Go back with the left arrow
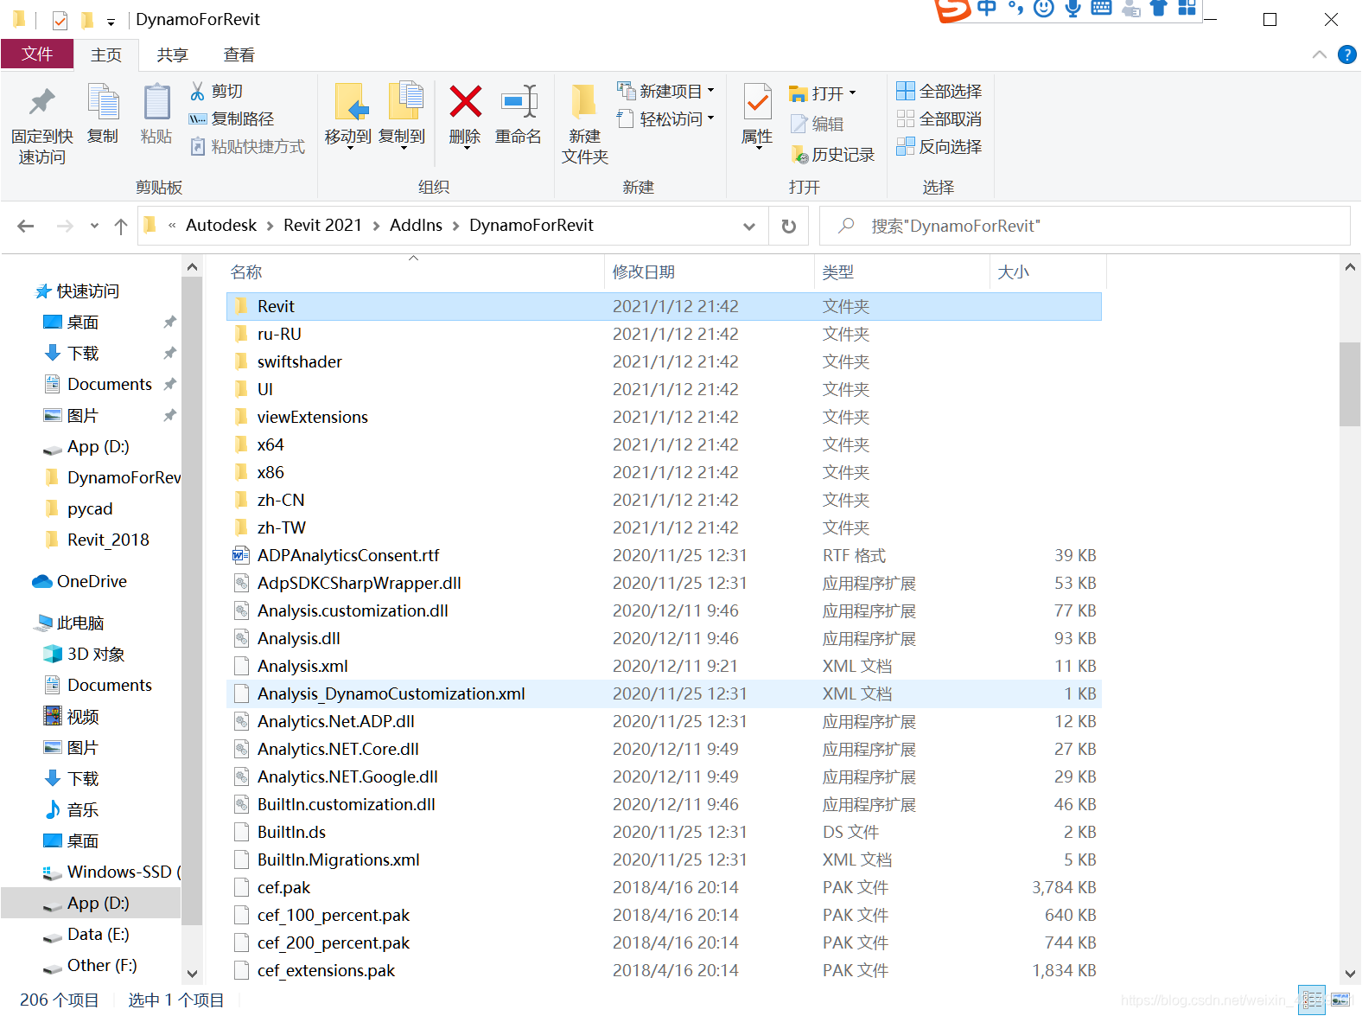This screenshot has width=1362, height=1016. (26, 226)
